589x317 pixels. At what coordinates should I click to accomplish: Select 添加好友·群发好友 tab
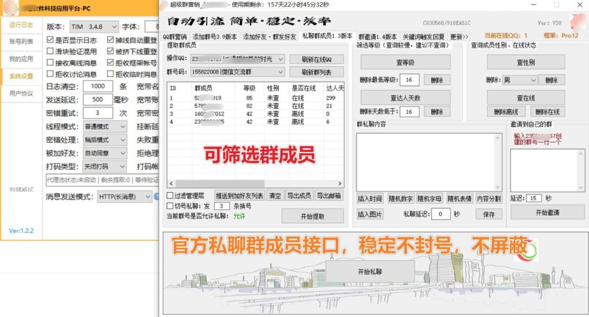(269, 36)
